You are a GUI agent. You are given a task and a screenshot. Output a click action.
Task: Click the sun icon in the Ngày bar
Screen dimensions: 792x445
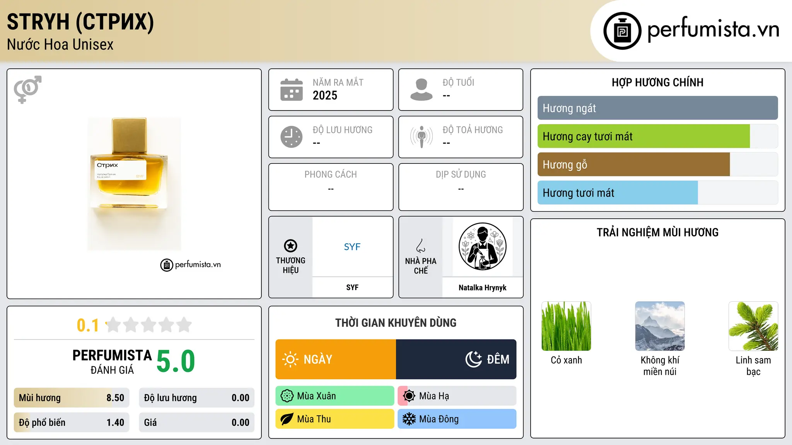coord(290,359)
